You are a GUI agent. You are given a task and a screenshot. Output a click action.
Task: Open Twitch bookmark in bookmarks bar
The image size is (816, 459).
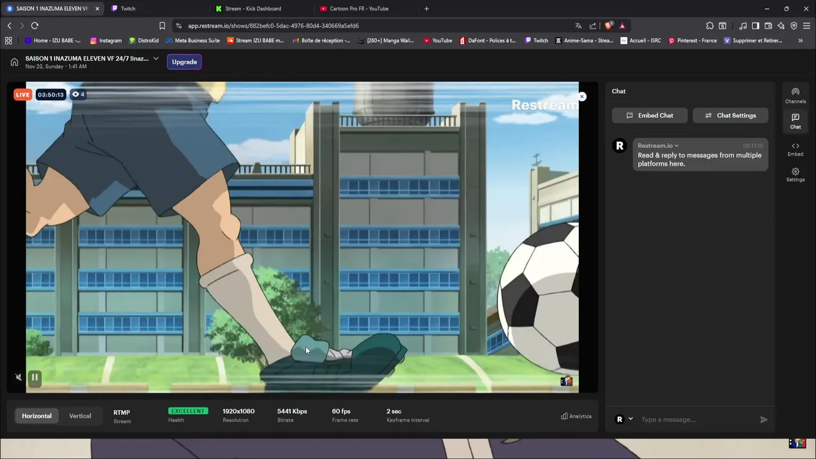coord(536,40)
